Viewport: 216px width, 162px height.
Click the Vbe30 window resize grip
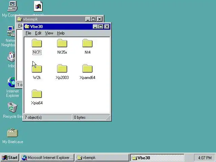click(108, 118)
